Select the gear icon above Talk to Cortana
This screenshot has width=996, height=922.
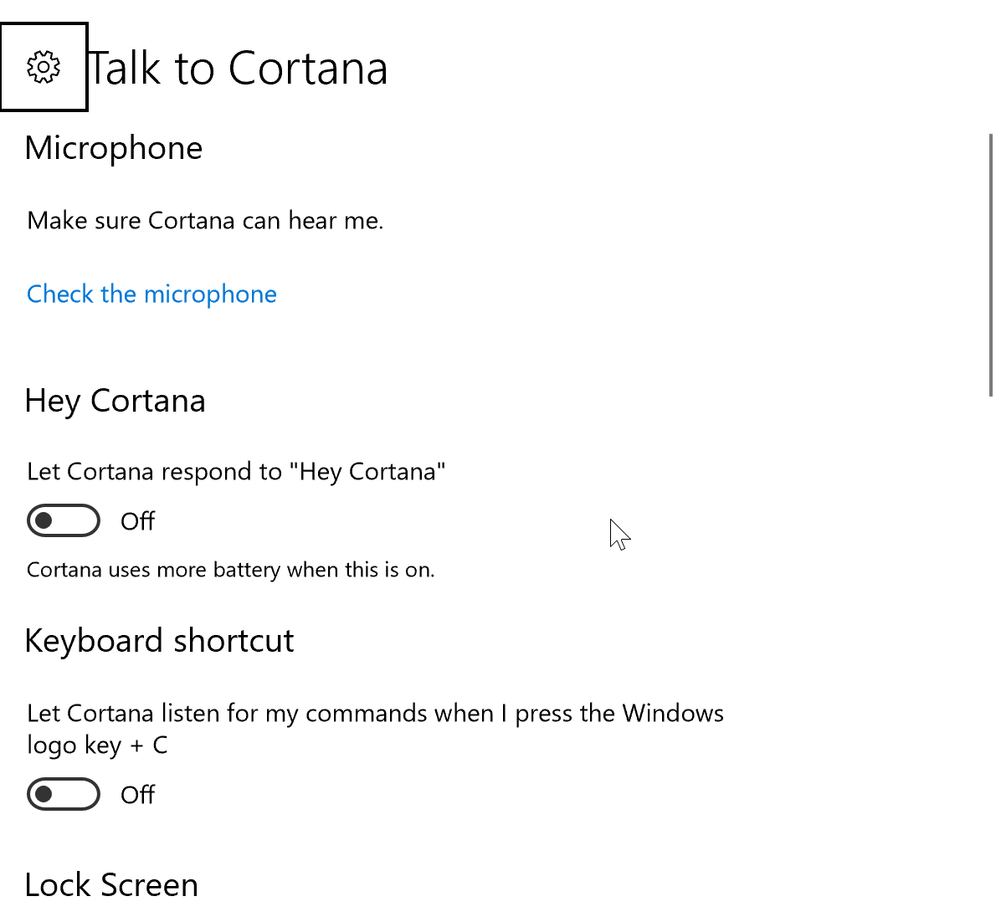coord(44,66)
